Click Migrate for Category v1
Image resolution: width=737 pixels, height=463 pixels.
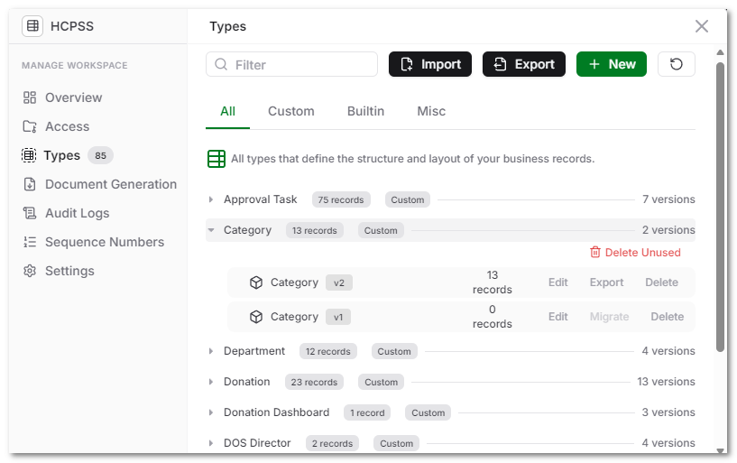[609, 317]
